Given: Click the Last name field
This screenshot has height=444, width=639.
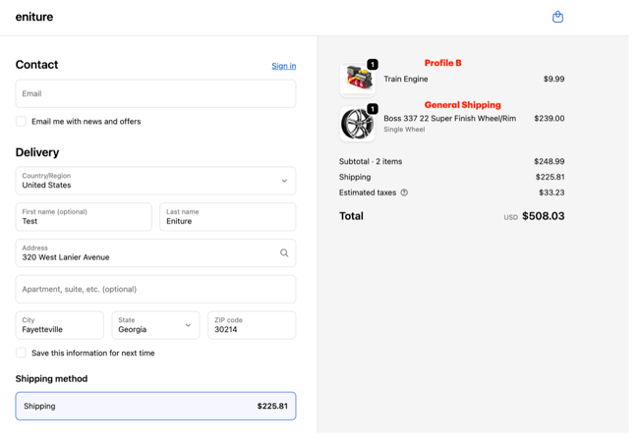Looking at the screenshot, I should coord(227,217).
